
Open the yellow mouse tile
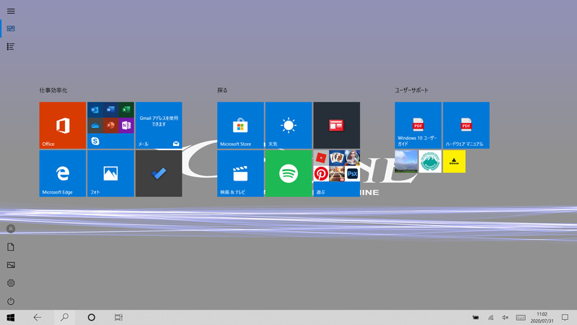[x=454, y=161]
